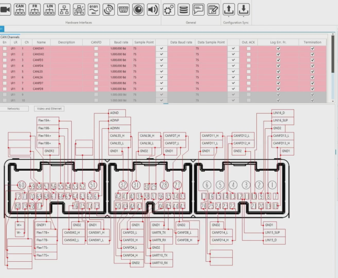Expand Sample Point dropdown for CANSW2
The image size is (338, 278).
tap(161, 54)
